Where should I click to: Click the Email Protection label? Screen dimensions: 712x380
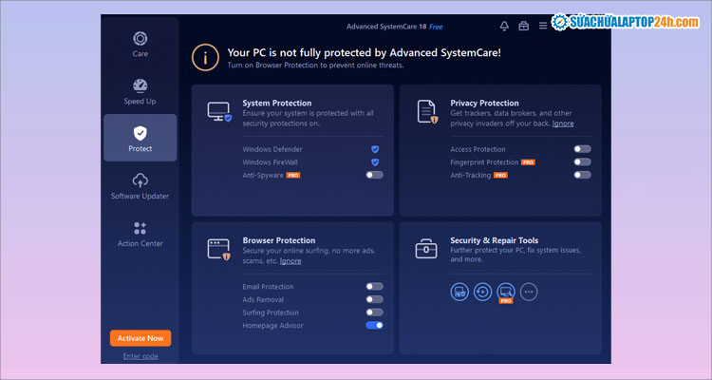(268, 287)
